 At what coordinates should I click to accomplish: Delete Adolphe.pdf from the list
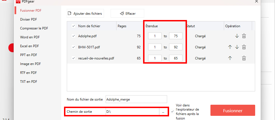click(x=244, y=36)
